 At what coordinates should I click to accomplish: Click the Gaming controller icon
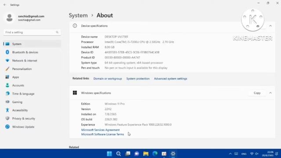[7, 102]
